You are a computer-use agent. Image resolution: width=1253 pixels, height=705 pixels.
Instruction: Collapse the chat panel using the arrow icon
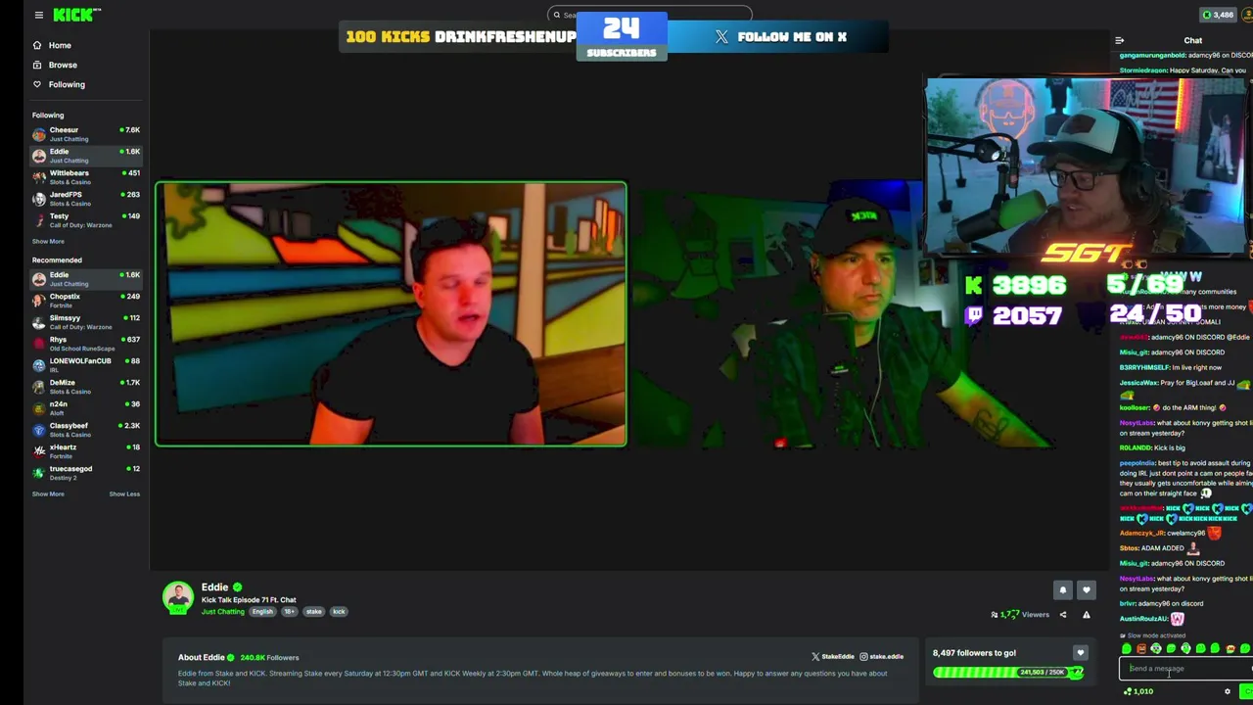pos(1119,40)
